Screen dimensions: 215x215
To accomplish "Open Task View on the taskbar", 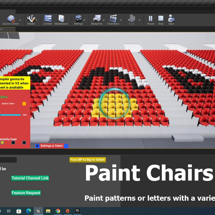I will (9, 211).
